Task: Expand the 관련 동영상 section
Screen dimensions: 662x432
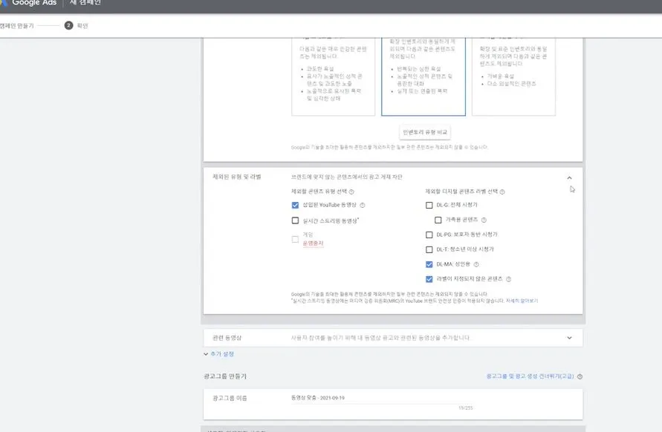Action: click(x=569, y=337)
